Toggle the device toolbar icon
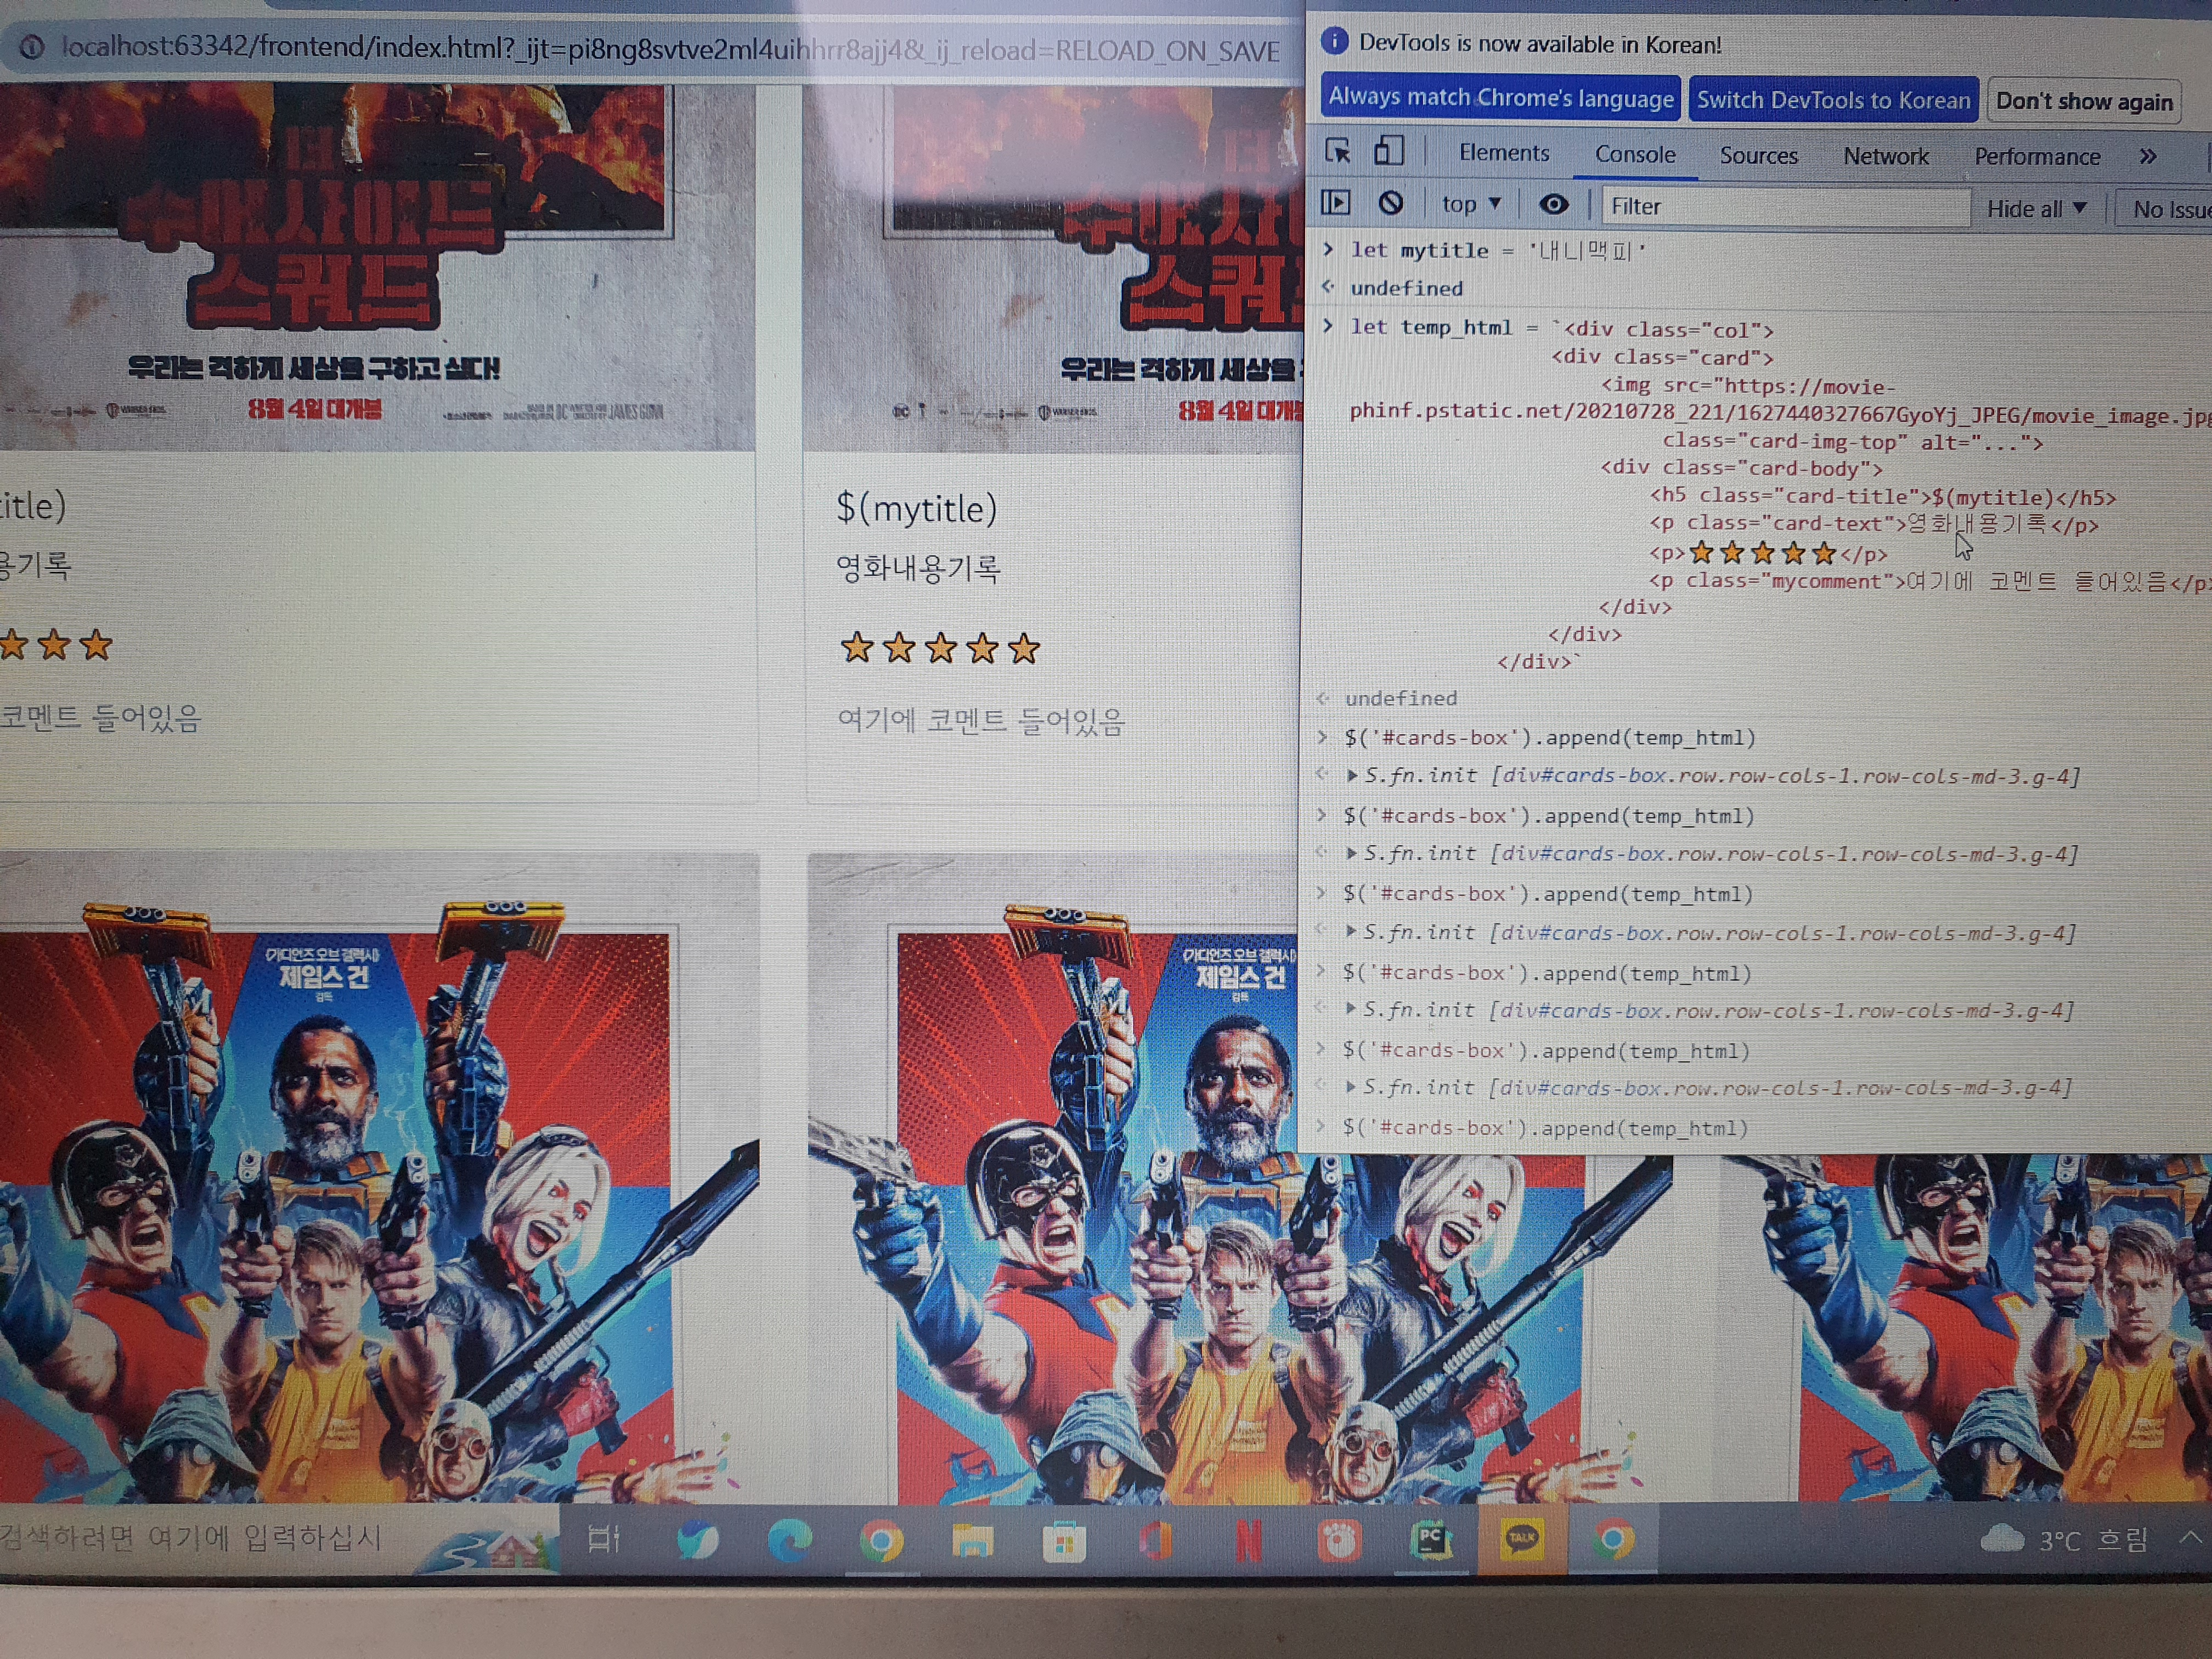Image resolution: width=2212 pixels, height=1659 pixels. [1388, 151]
